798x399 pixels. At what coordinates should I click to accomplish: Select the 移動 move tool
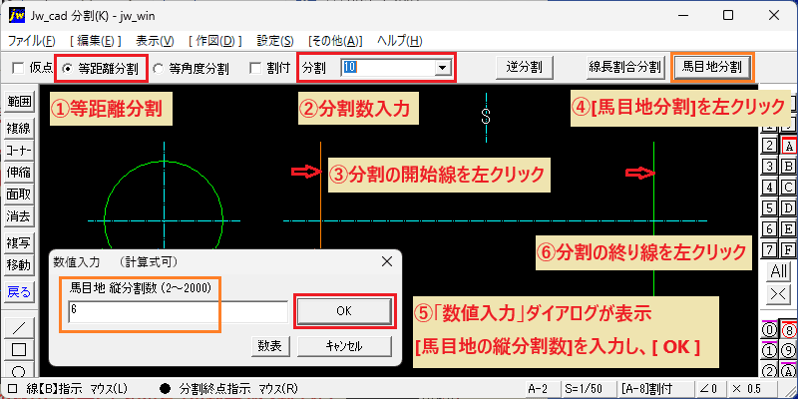pos(19,265)
